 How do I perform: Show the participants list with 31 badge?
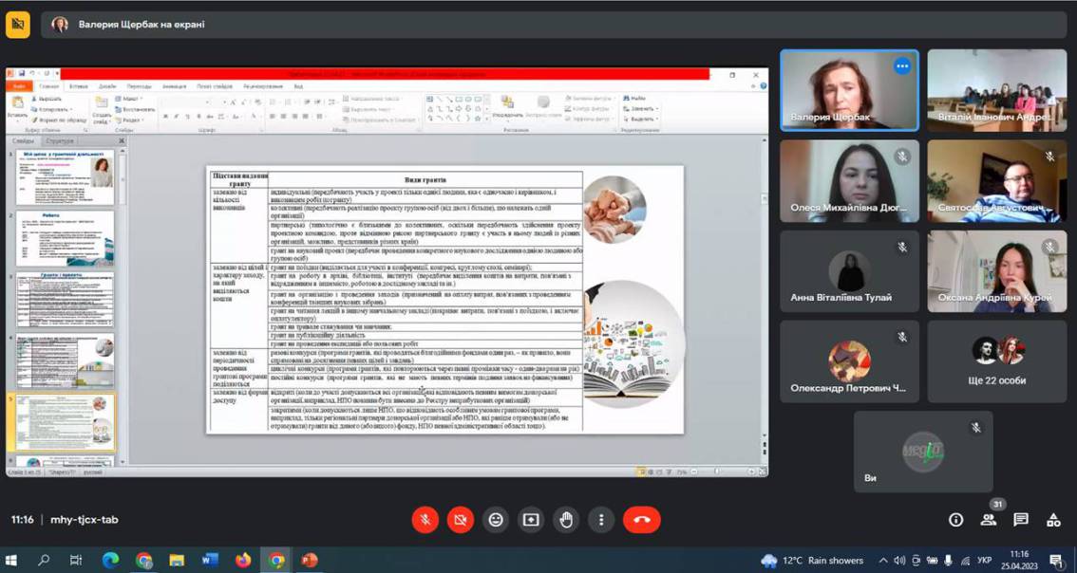989,520
